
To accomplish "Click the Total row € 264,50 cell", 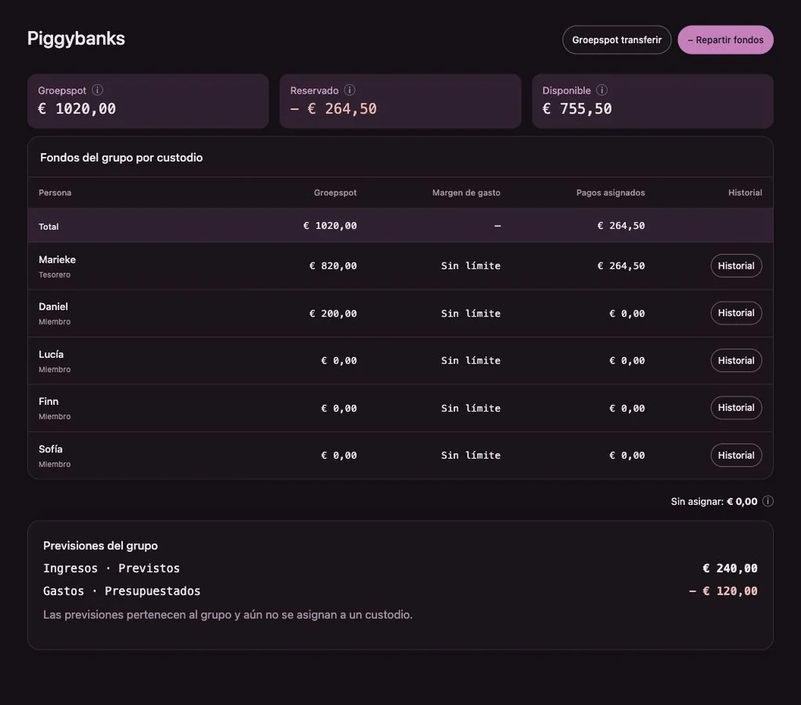I will (621, 226).
